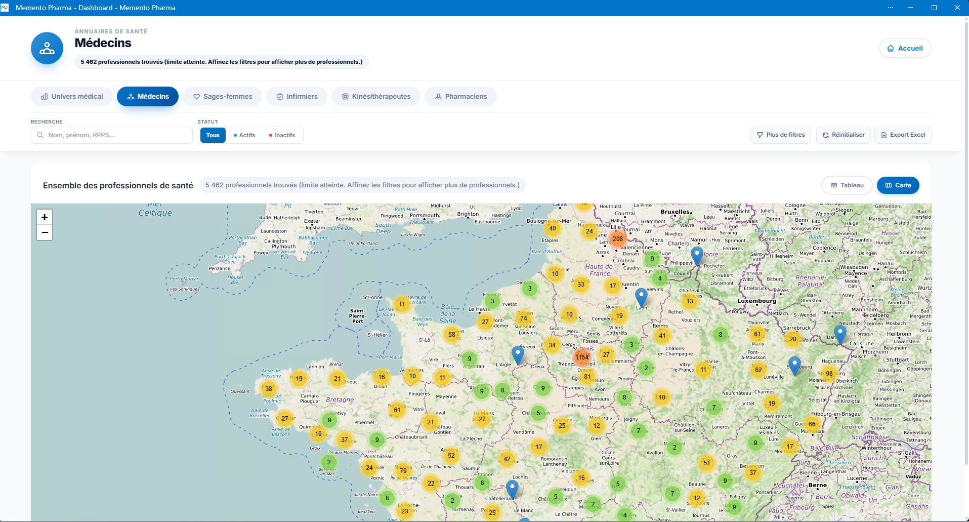Image resolution: width=969 pixels, height=522 pixels.
Task: Select the blue pin near Philippeville
Action: coord(697,256)
